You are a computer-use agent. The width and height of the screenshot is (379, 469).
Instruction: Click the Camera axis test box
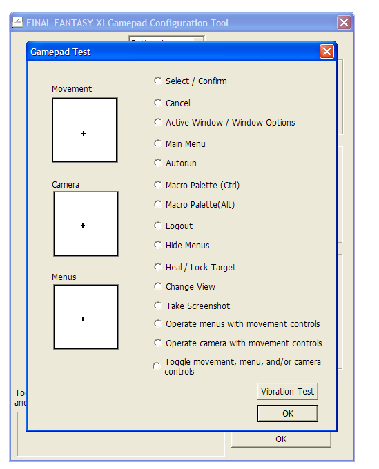click(86, 224)
